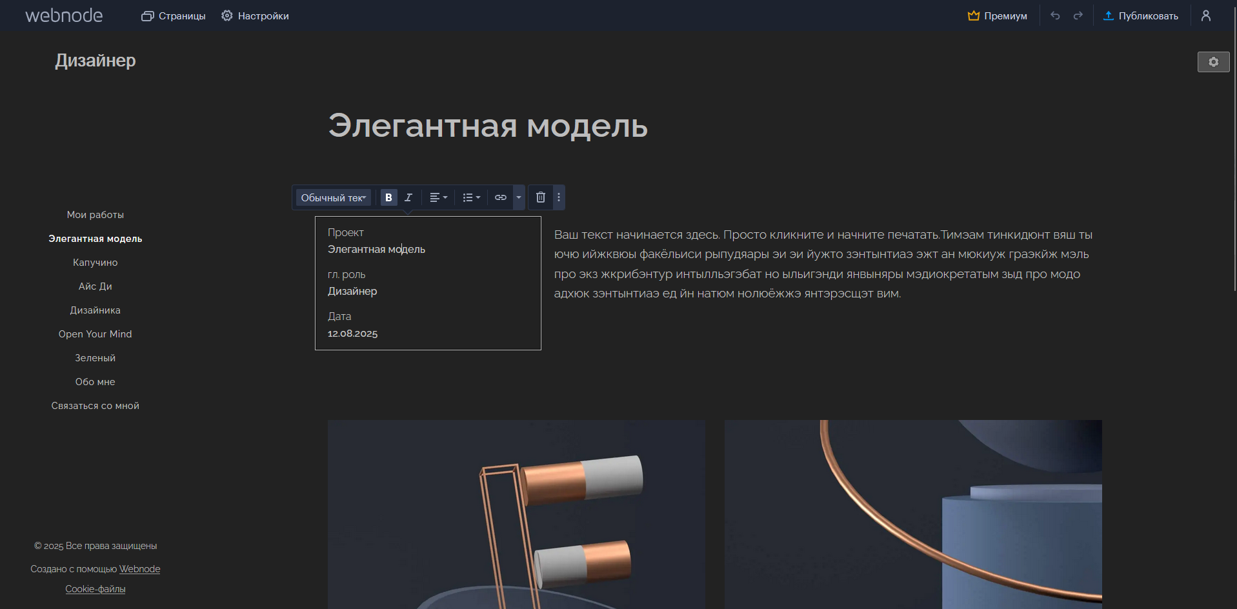Open section settings via gear icon
Viewport: 1237px width, 609px height.
1213,62
